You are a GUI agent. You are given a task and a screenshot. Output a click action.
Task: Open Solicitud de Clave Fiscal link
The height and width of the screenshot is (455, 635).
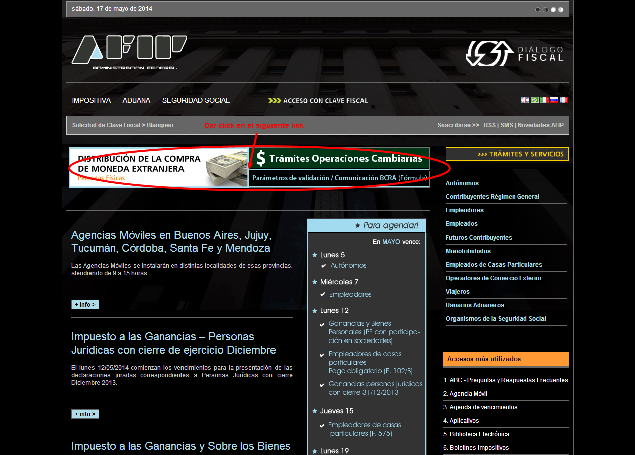pos(106,125)
